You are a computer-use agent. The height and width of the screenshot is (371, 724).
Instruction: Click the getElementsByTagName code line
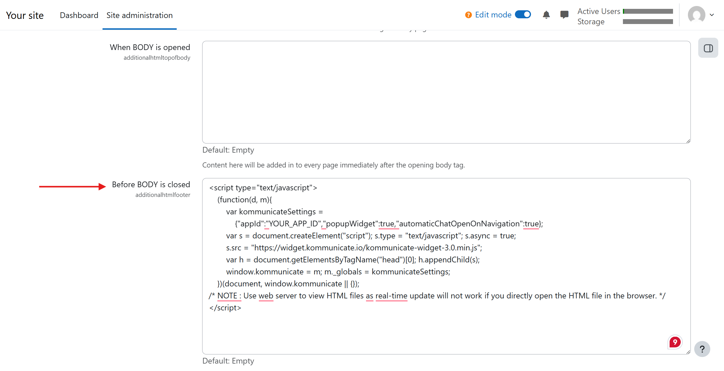(x=353, y=260)
